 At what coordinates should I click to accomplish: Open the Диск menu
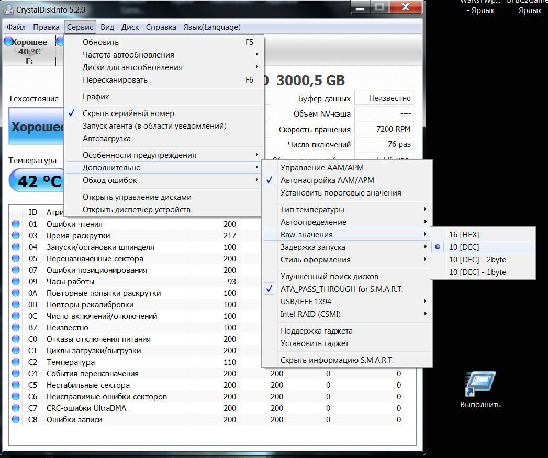click(130, 27)
